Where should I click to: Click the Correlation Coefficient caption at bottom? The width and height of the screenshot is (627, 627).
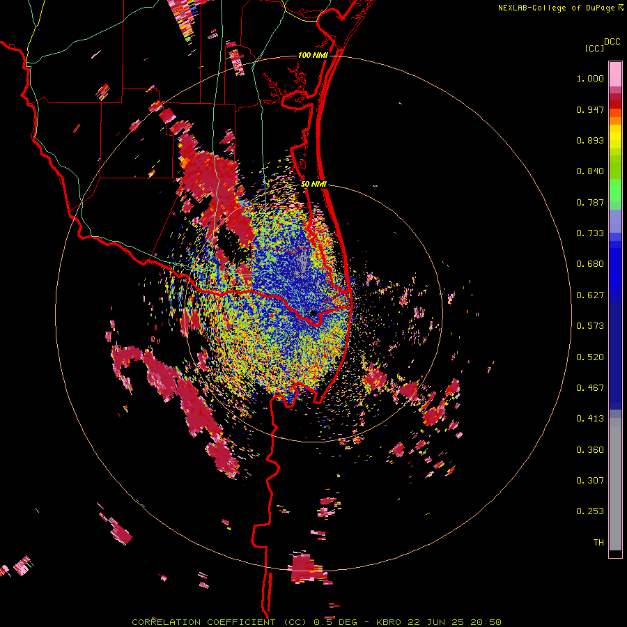pos(317,622)
